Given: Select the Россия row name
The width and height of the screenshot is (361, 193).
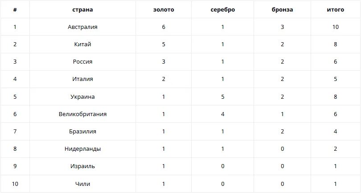Looking at the screenshot, I should (x=82, y=61).
